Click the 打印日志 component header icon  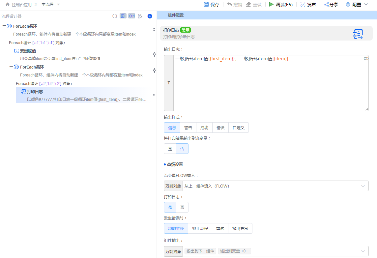coord(358,34)
